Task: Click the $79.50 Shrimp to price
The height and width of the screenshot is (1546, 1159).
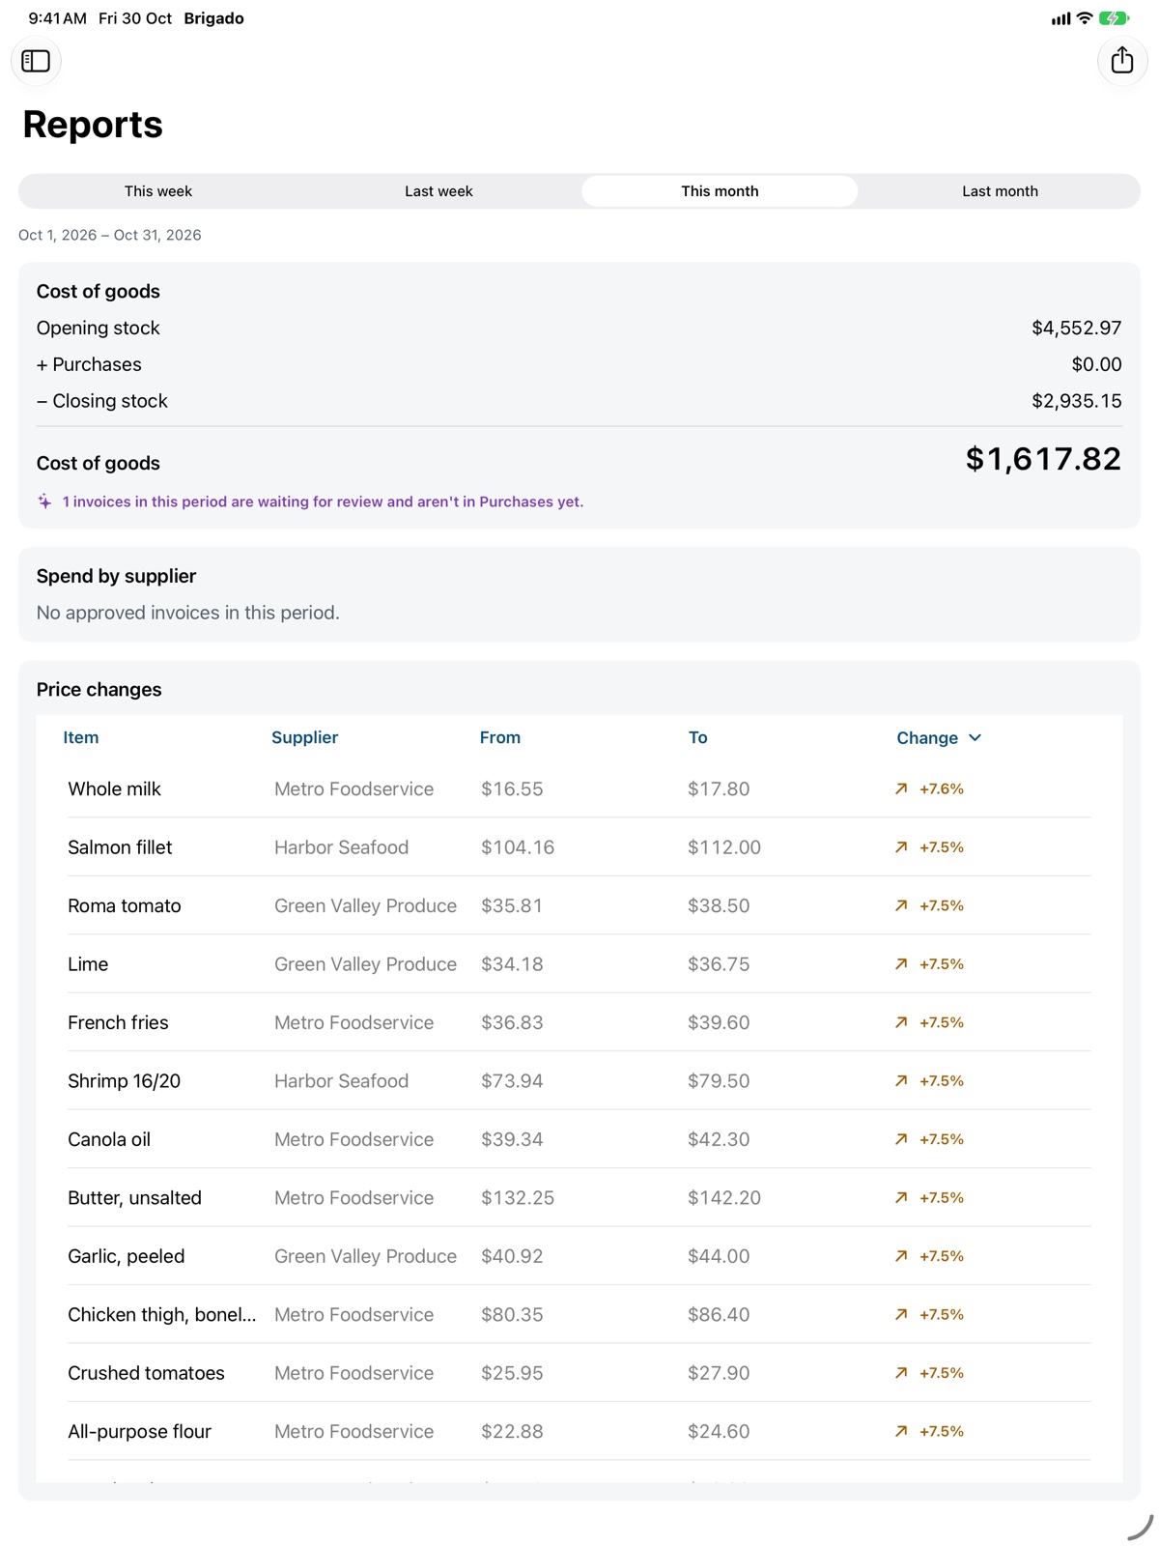Action: 719,1081
